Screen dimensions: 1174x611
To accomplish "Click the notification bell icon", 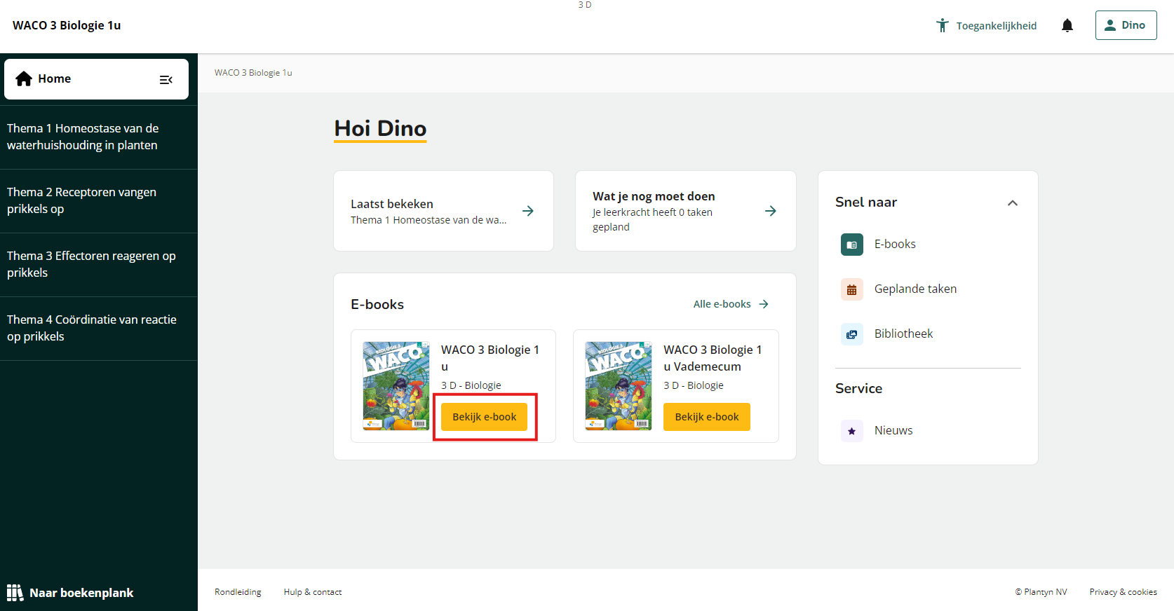I will (x=1067, y=26).
